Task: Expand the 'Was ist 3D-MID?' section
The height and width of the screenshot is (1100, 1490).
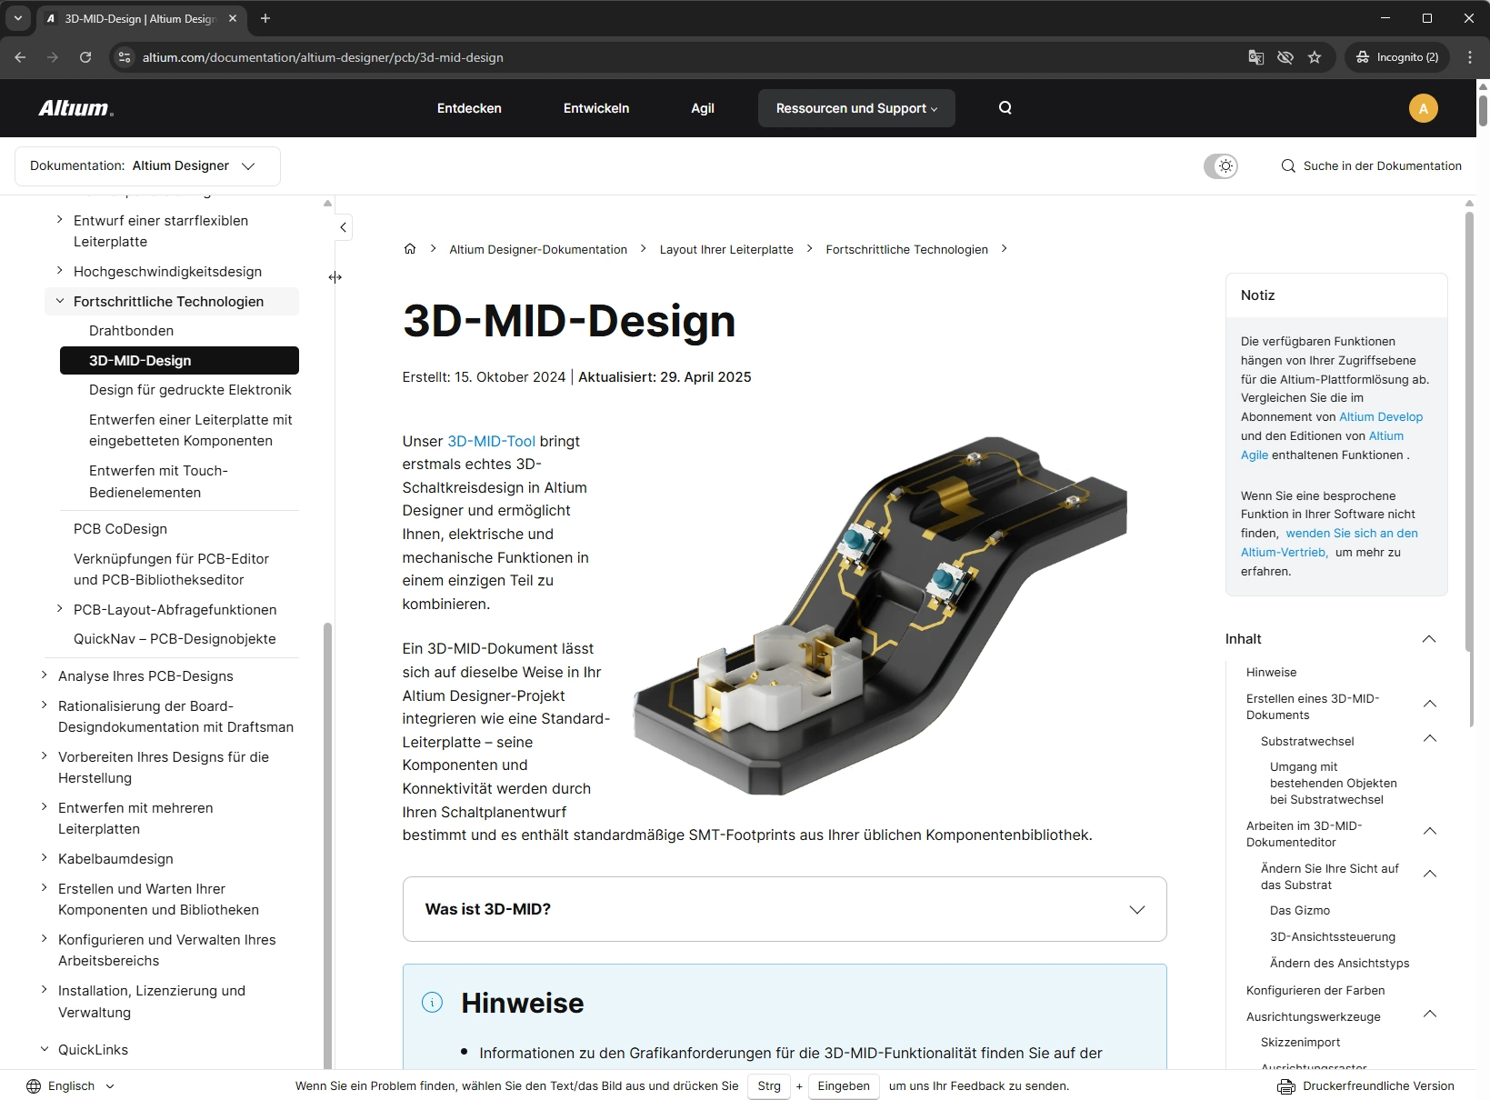Action: click(785, 909)
